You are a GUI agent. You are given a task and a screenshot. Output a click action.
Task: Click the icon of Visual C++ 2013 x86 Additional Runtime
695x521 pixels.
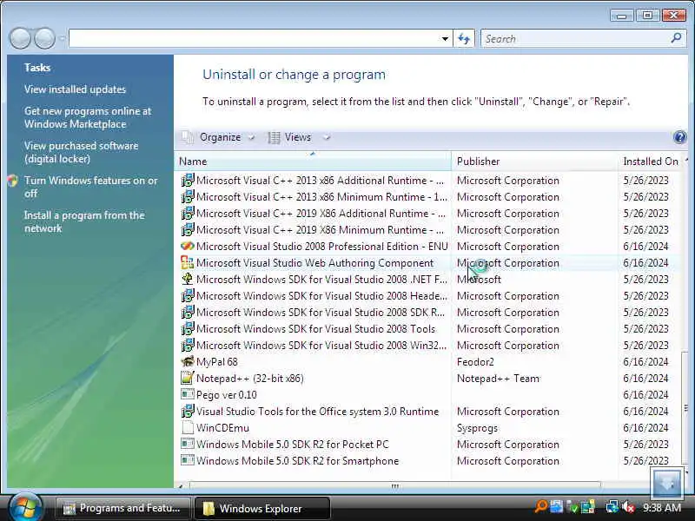coord(188,181)
